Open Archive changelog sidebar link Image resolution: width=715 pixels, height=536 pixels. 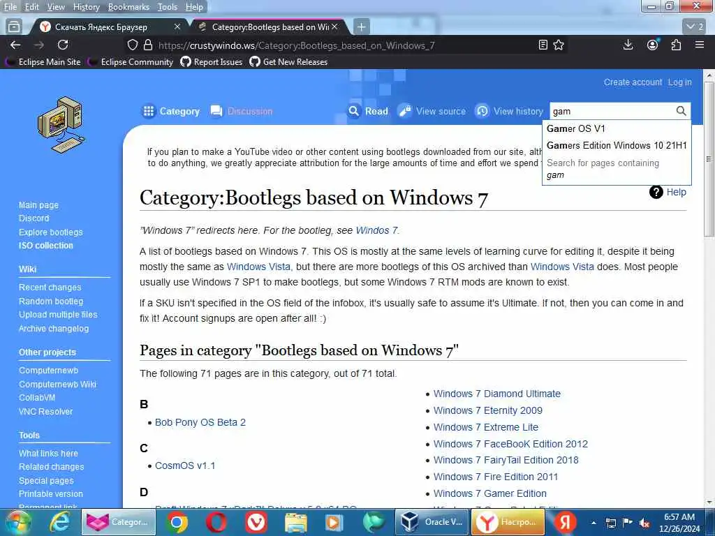(x=54, y=329)
